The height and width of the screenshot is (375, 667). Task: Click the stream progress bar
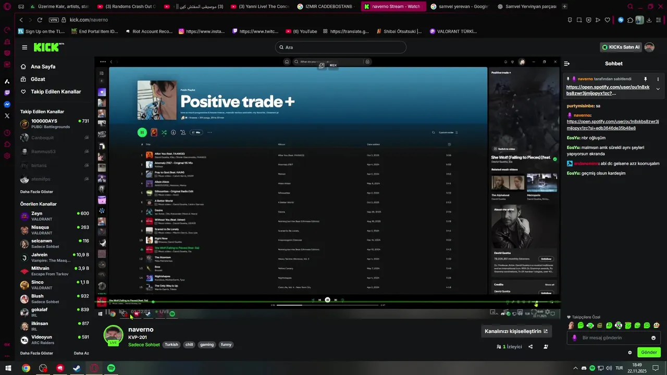coord(327,301)
